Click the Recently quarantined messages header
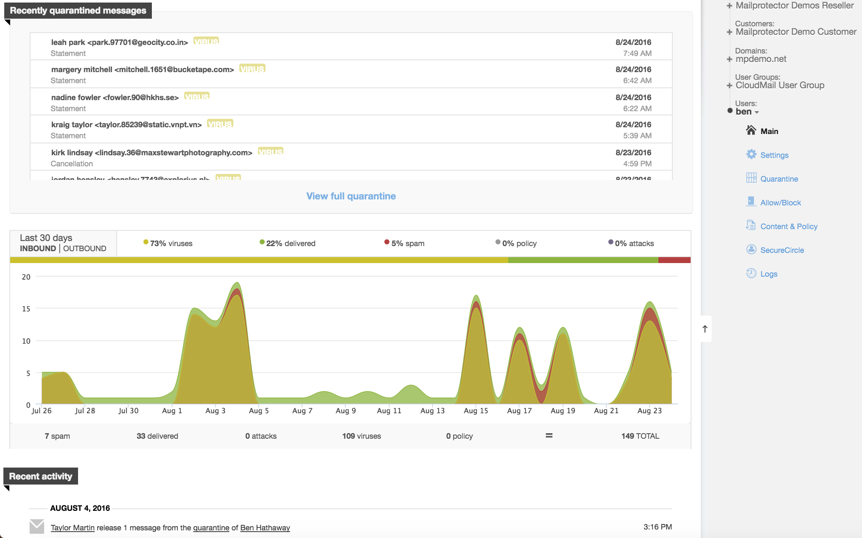 [x=78, y=11]
